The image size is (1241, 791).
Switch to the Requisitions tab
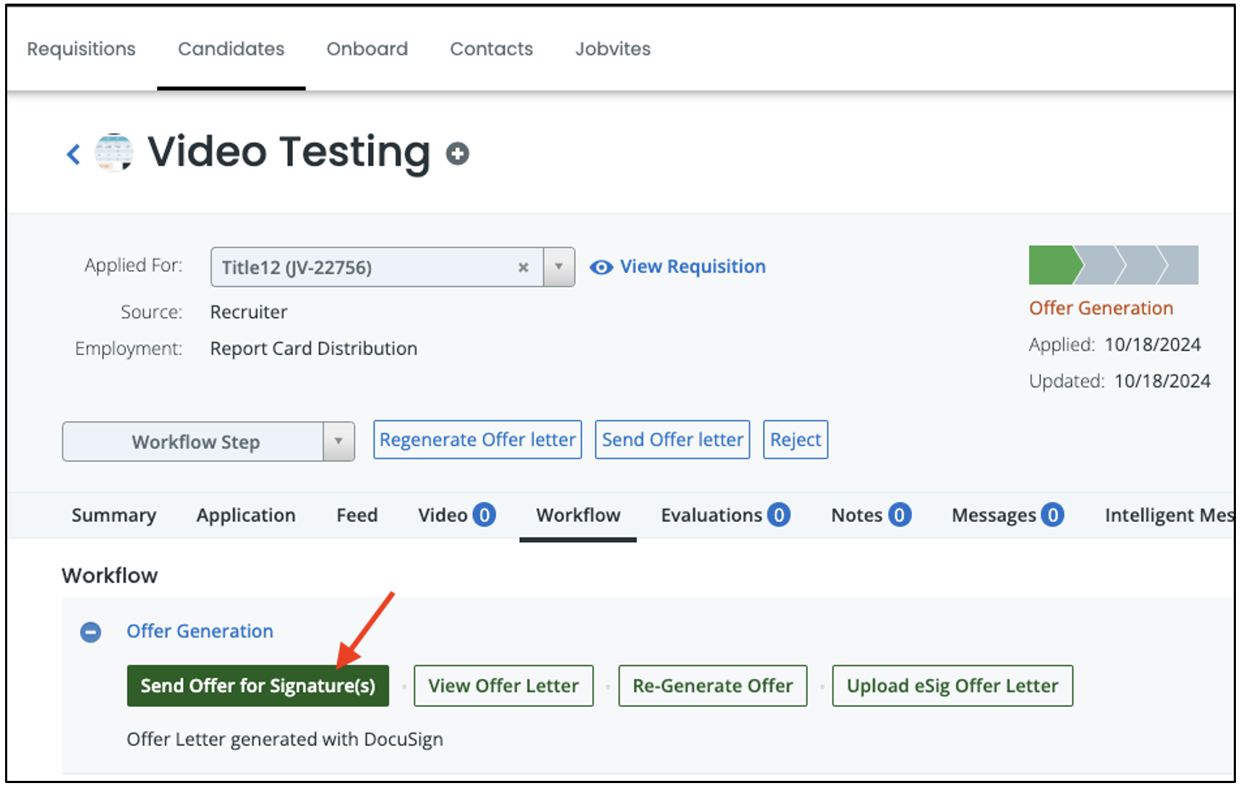81,49
